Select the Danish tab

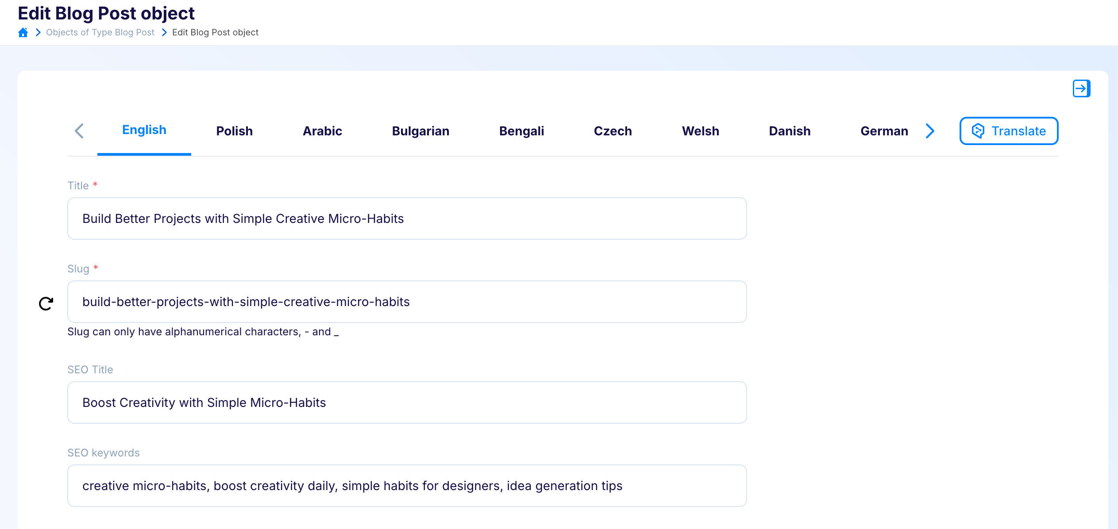[790, 131]
